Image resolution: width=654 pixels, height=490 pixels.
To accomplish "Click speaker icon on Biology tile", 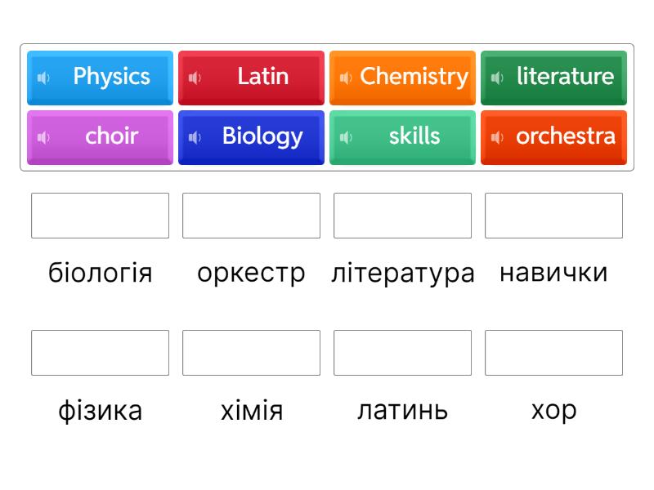I will (x=195, y=137).
